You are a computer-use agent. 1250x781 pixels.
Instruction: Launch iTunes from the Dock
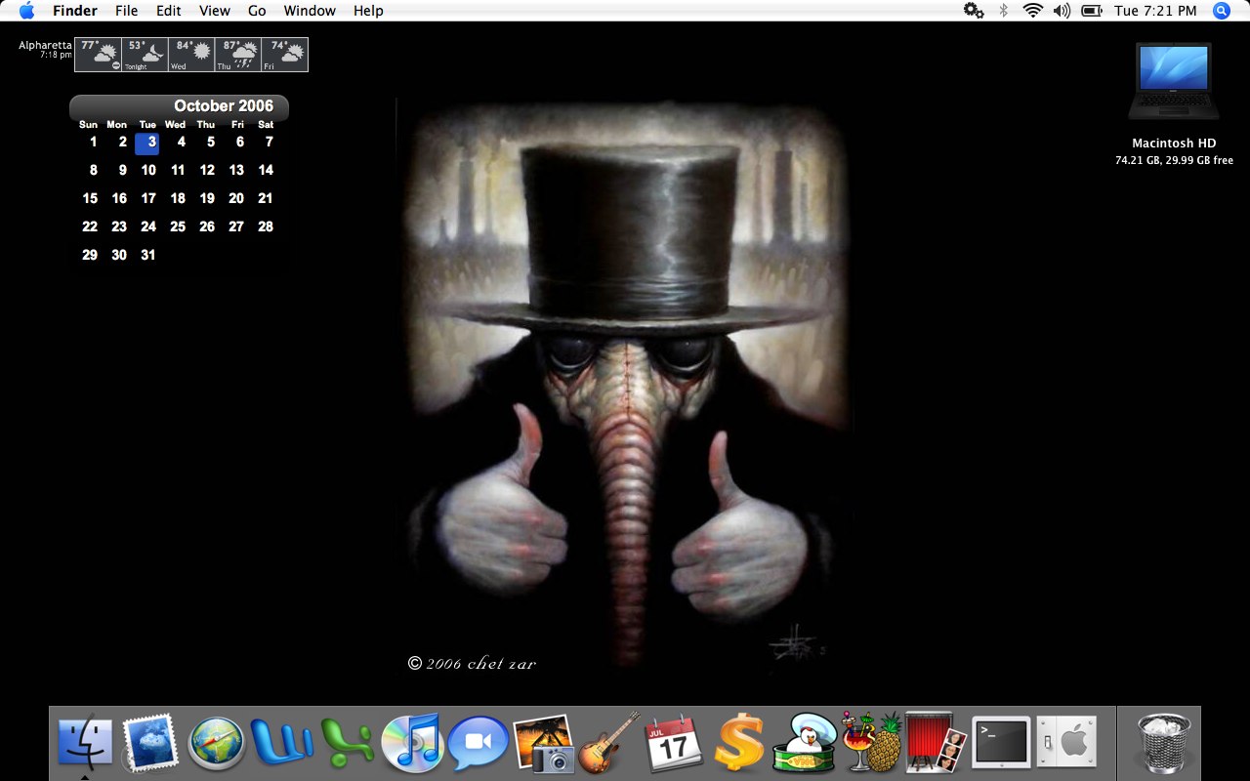click(411, 744)
